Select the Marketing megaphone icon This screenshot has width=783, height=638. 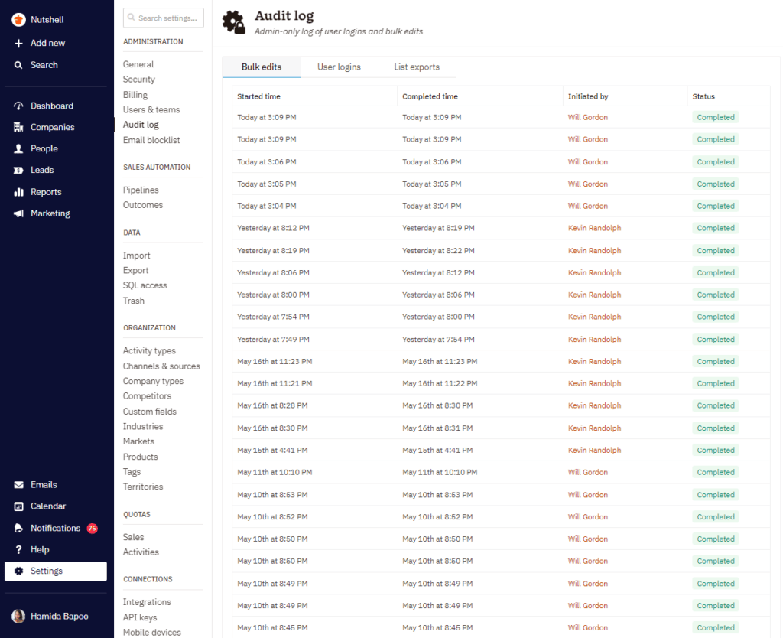point(17,213)
